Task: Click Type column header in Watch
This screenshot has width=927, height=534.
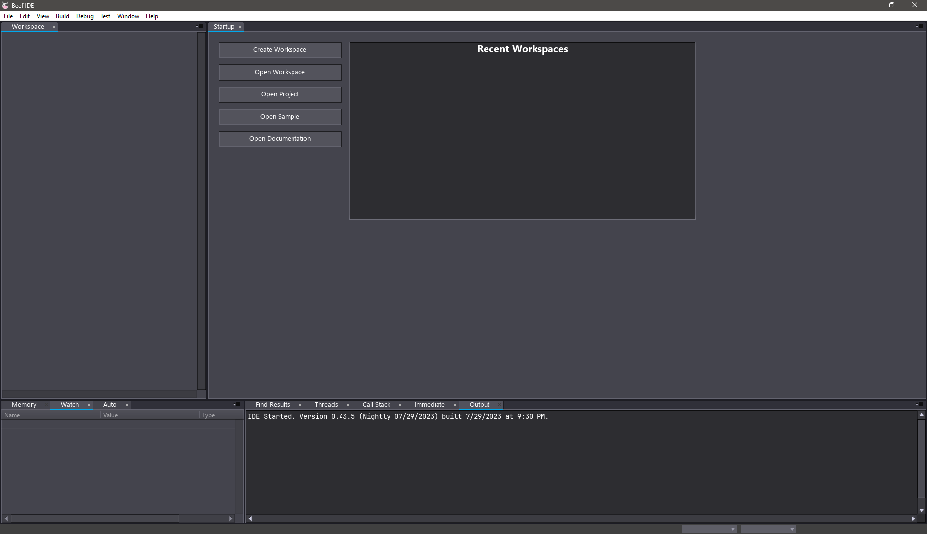Action: [x=217, y=415]
